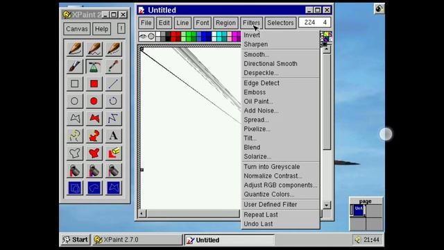This screenshot has height=250, width=444.
Task: Select the lasso region selection tool
Action: click(94, 188)
